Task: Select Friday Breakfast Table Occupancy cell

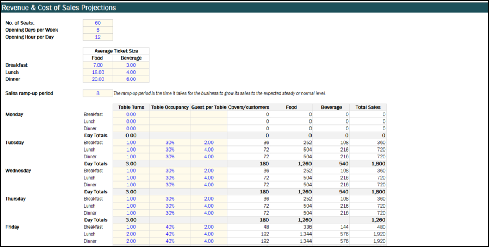Action: coord(170,227)
